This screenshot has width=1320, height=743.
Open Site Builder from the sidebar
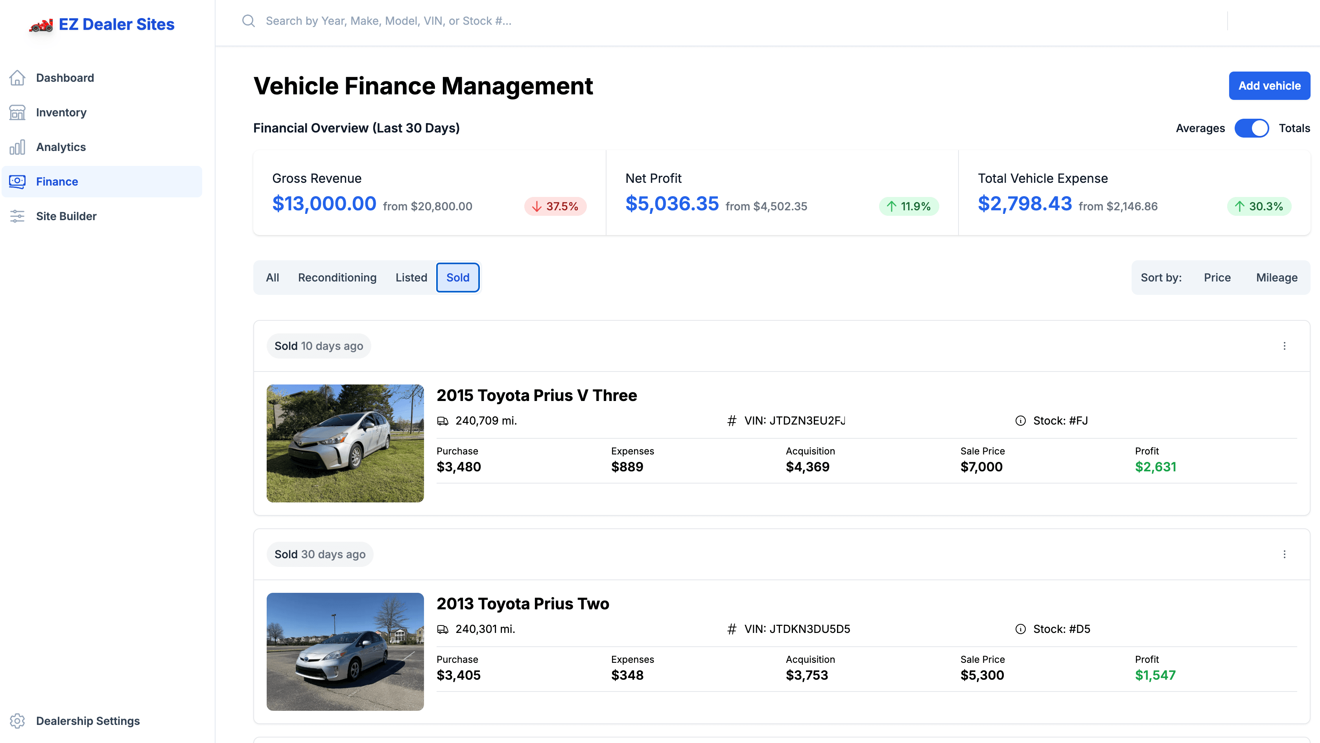(66, 216)
